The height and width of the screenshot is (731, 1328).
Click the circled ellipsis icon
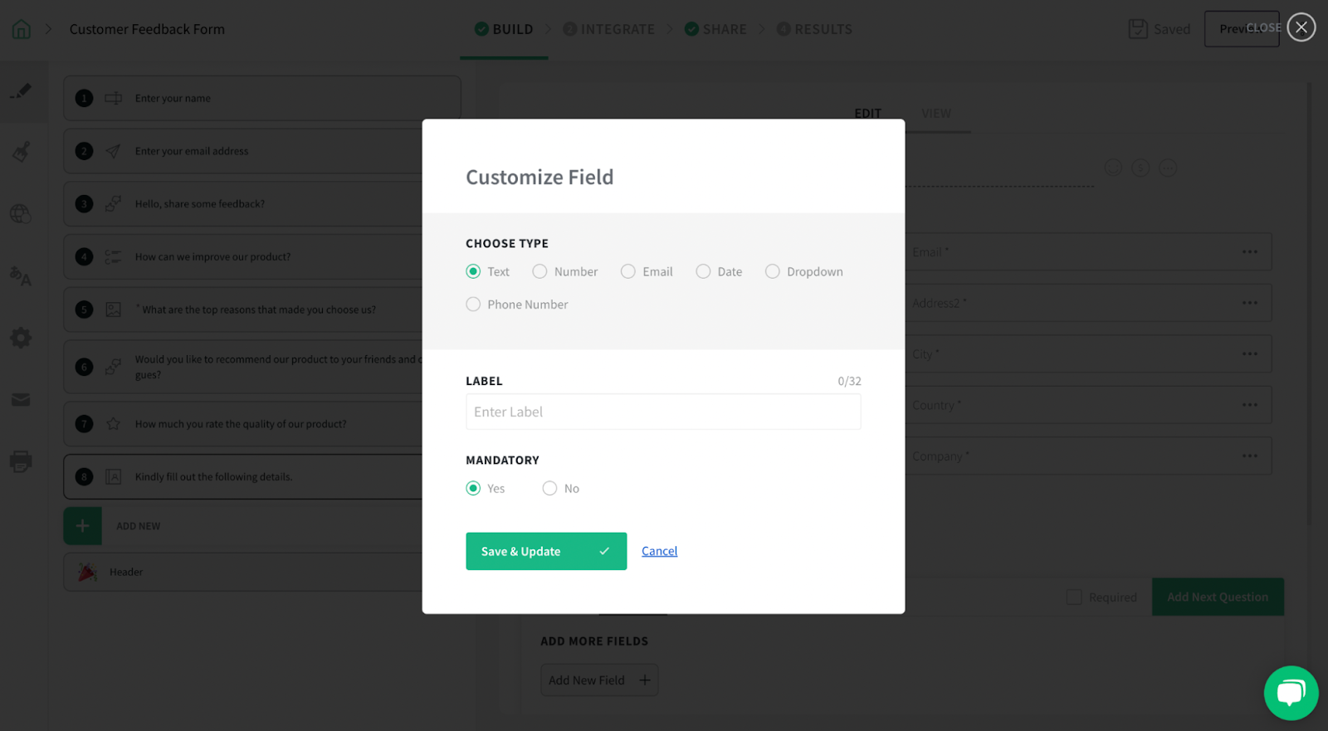[1168, 168]
